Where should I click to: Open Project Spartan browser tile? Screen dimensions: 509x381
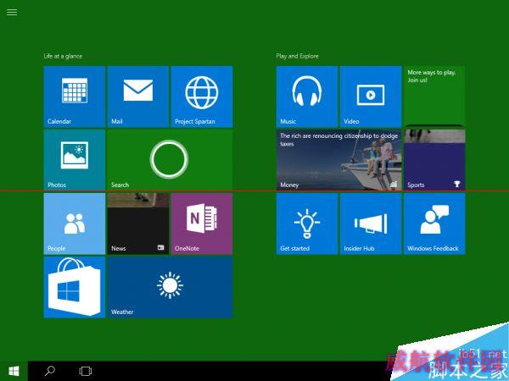tap(202, 97)
